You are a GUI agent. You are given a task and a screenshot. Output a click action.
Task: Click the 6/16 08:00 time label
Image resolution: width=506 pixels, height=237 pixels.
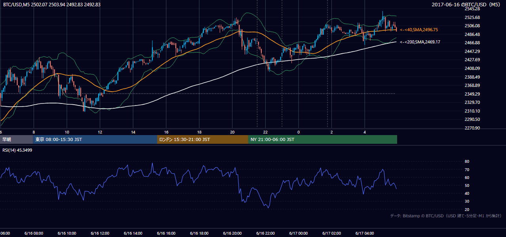click(x=34, y=233)
